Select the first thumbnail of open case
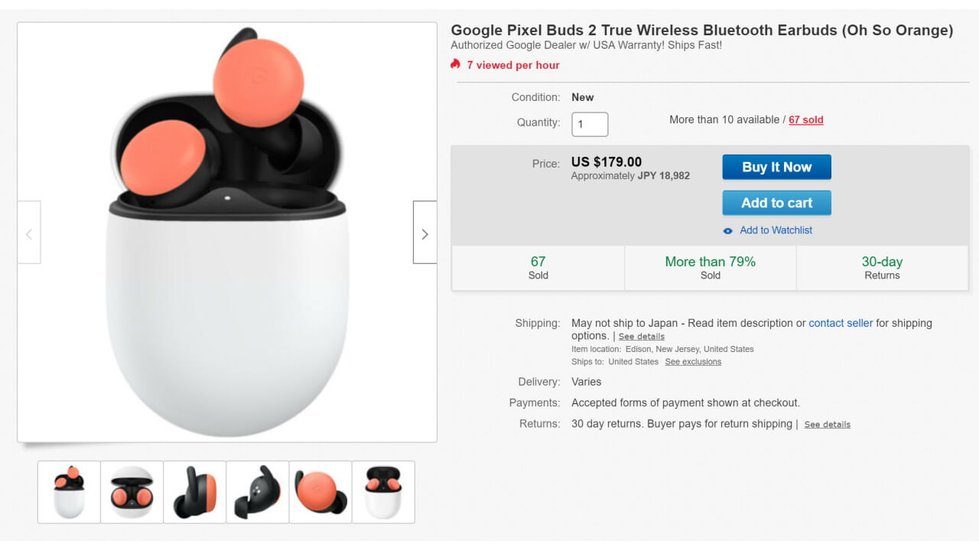 (69, 492)
